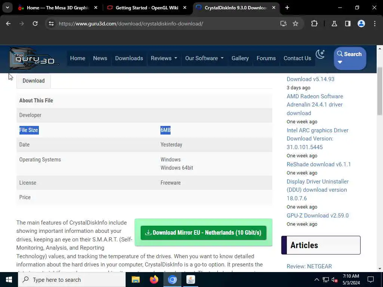383x287 pixels.
Task: Reload the page with refresh icon
Action: pos(35,24)
